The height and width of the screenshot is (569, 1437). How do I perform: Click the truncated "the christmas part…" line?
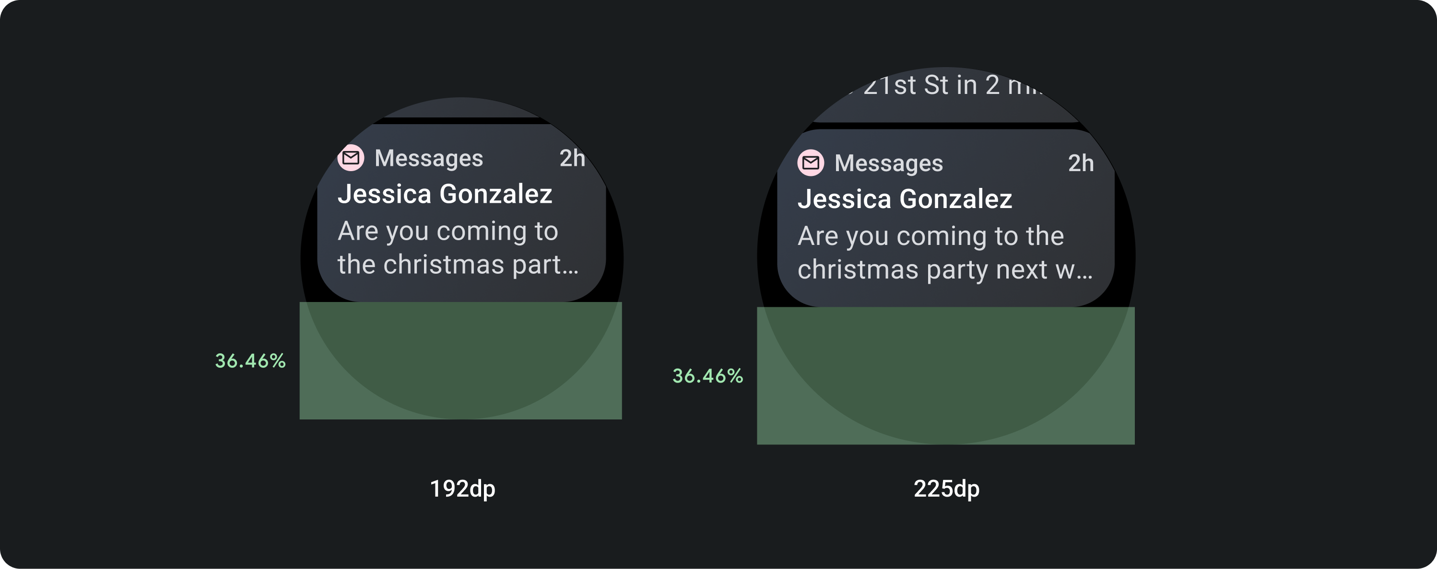(x=458, y=265)
